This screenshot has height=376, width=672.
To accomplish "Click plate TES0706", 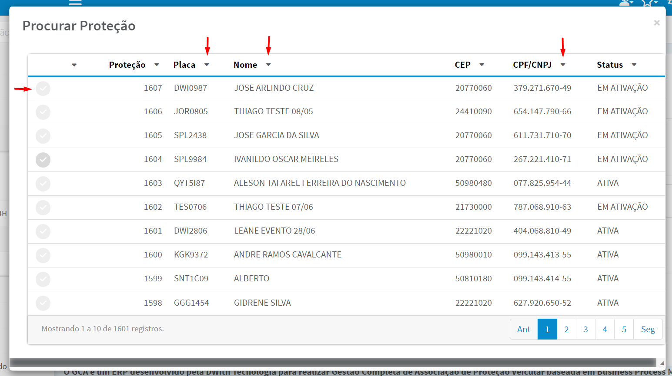I will coord(191,207).
